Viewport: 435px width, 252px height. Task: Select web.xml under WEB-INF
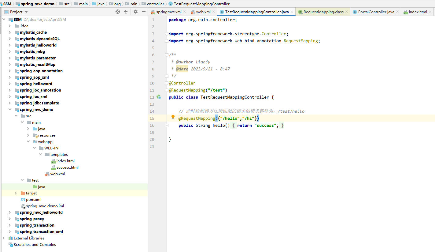pyautogui.click(x=57, y=174)
